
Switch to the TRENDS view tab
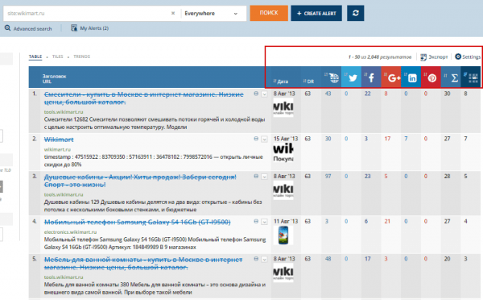81,56
